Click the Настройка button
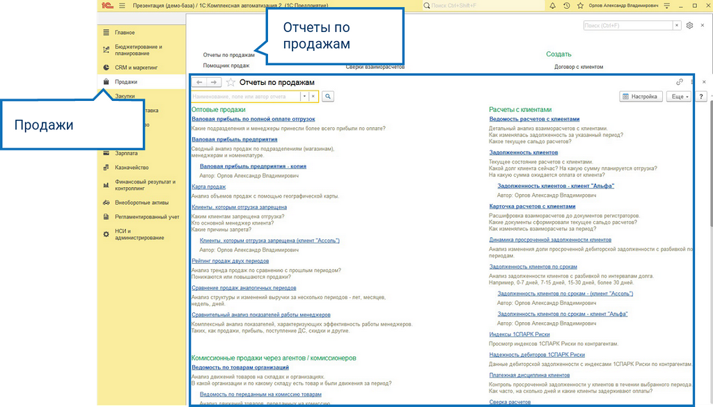The image size is (713, 407). [640, 96]
